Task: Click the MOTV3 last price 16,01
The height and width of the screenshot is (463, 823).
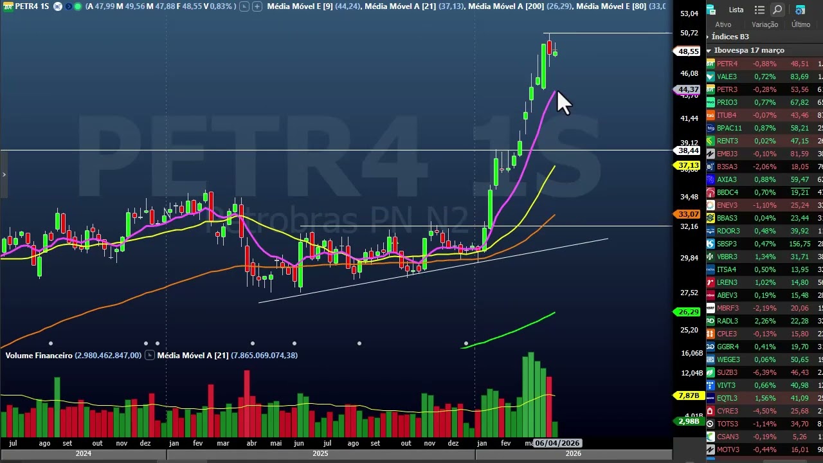Action: (800, 449)
